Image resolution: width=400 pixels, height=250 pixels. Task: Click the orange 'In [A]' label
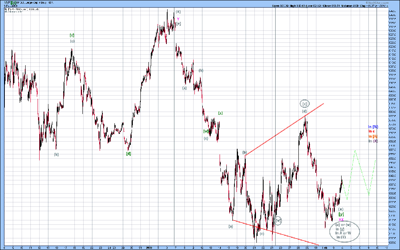(x=373, y=136)
